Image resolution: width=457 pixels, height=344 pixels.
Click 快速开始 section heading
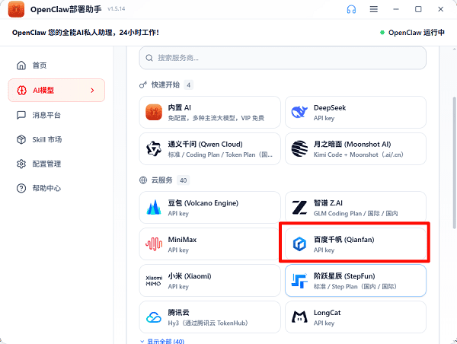pos(165,84)
